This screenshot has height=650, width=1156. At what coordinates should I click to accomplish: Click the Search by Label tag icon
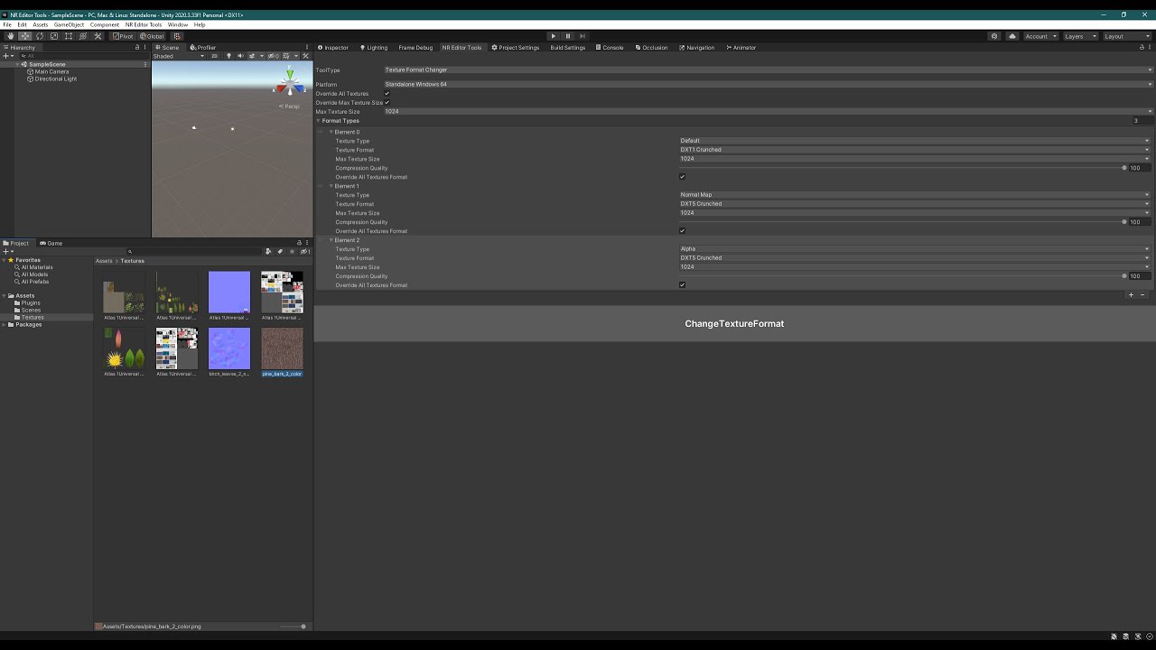[x=281, y=252]
